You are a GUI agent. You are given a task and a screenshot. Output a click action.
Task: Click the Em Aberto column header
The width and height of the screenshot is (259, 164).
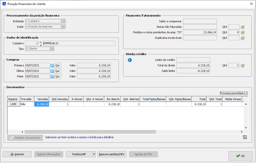(112, 99)
